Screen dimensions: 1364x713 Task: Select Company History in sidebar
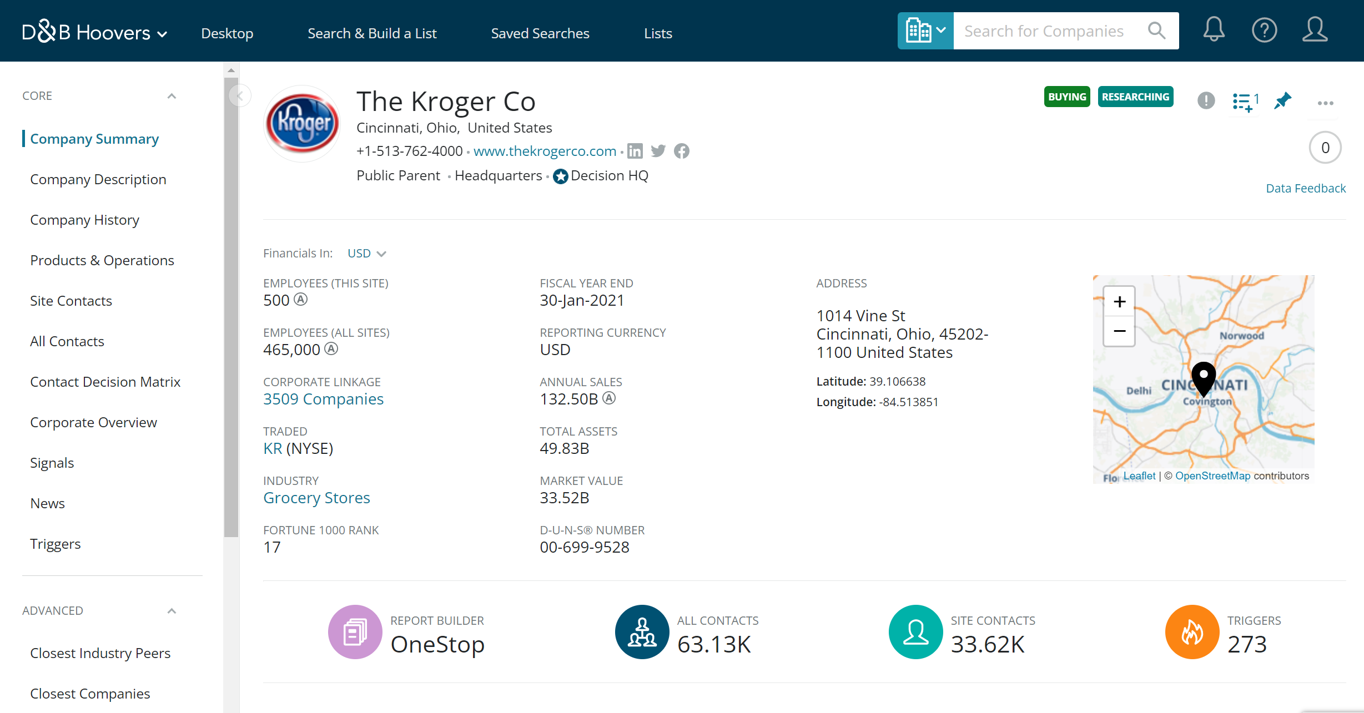click(x=84, y=220)
